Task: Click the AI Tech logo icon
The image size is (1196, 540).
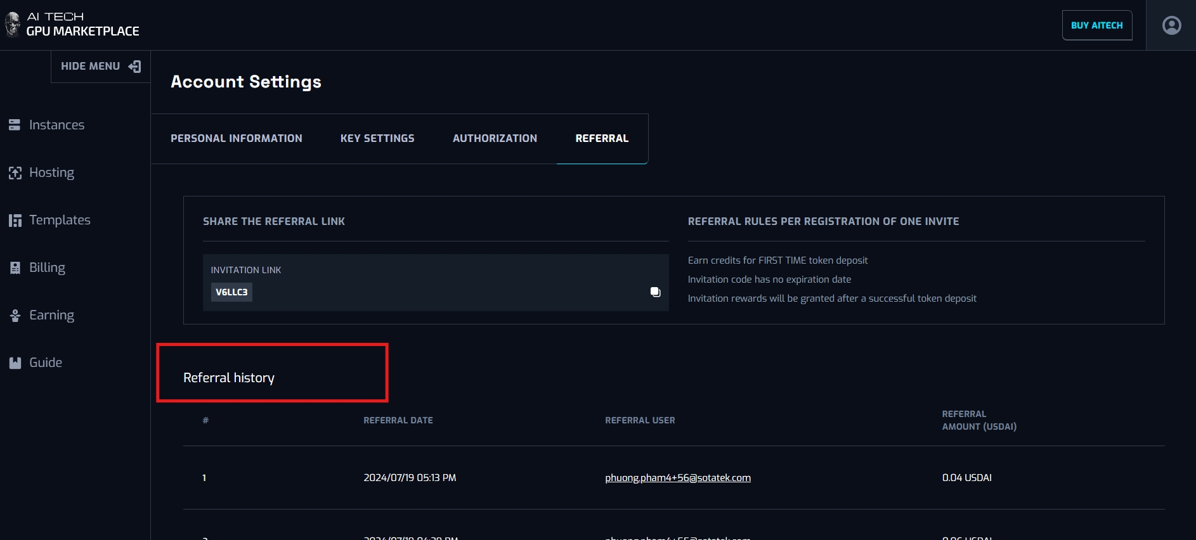Action: pyautogui.click(x=13, y=24)
